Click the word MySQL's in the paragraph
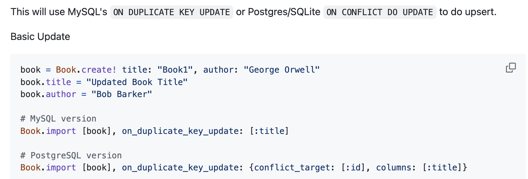This screenshot has height=179, width=528. [x=88, y=12]
